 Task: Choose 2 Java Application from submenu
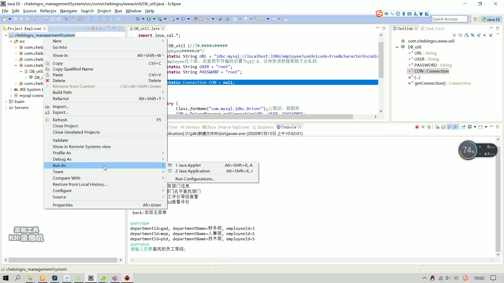pyautogui.click(x=192, y=171)
